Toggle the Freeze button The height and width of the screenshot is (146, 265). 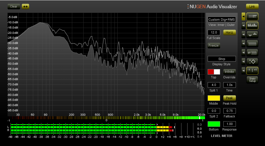pyautogui.click(x=214, y=45)
